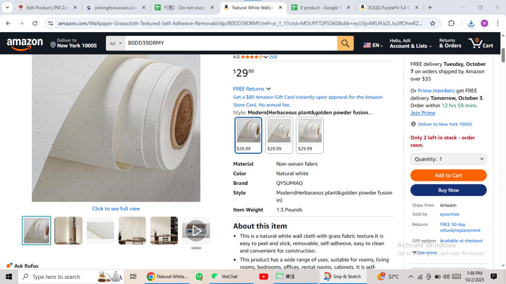The height and width of the screenshot is (284, 506).
Task: Click the orange Amazon search magnifier button
Action: (x=345, y=43)
